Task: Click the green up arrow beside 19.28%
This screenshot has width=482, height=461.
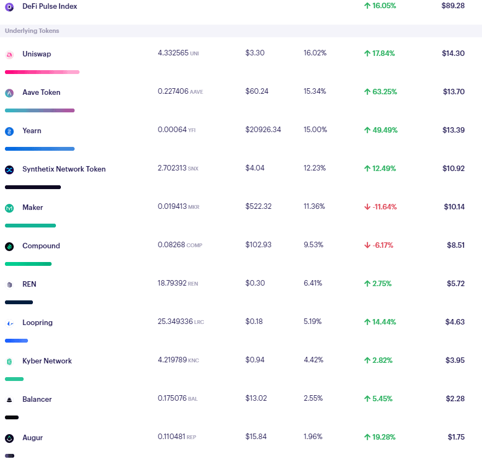Action: pyautogui.click(x=367, y=437)
